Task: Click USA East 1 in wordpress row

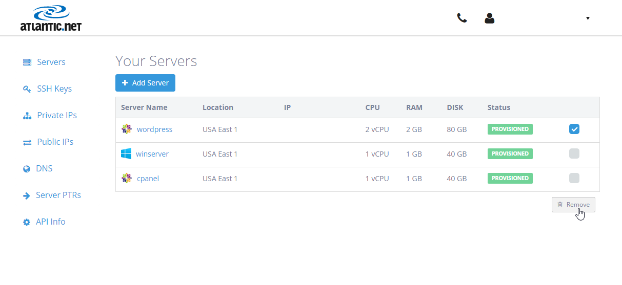Action: click(x=220, y=129)
